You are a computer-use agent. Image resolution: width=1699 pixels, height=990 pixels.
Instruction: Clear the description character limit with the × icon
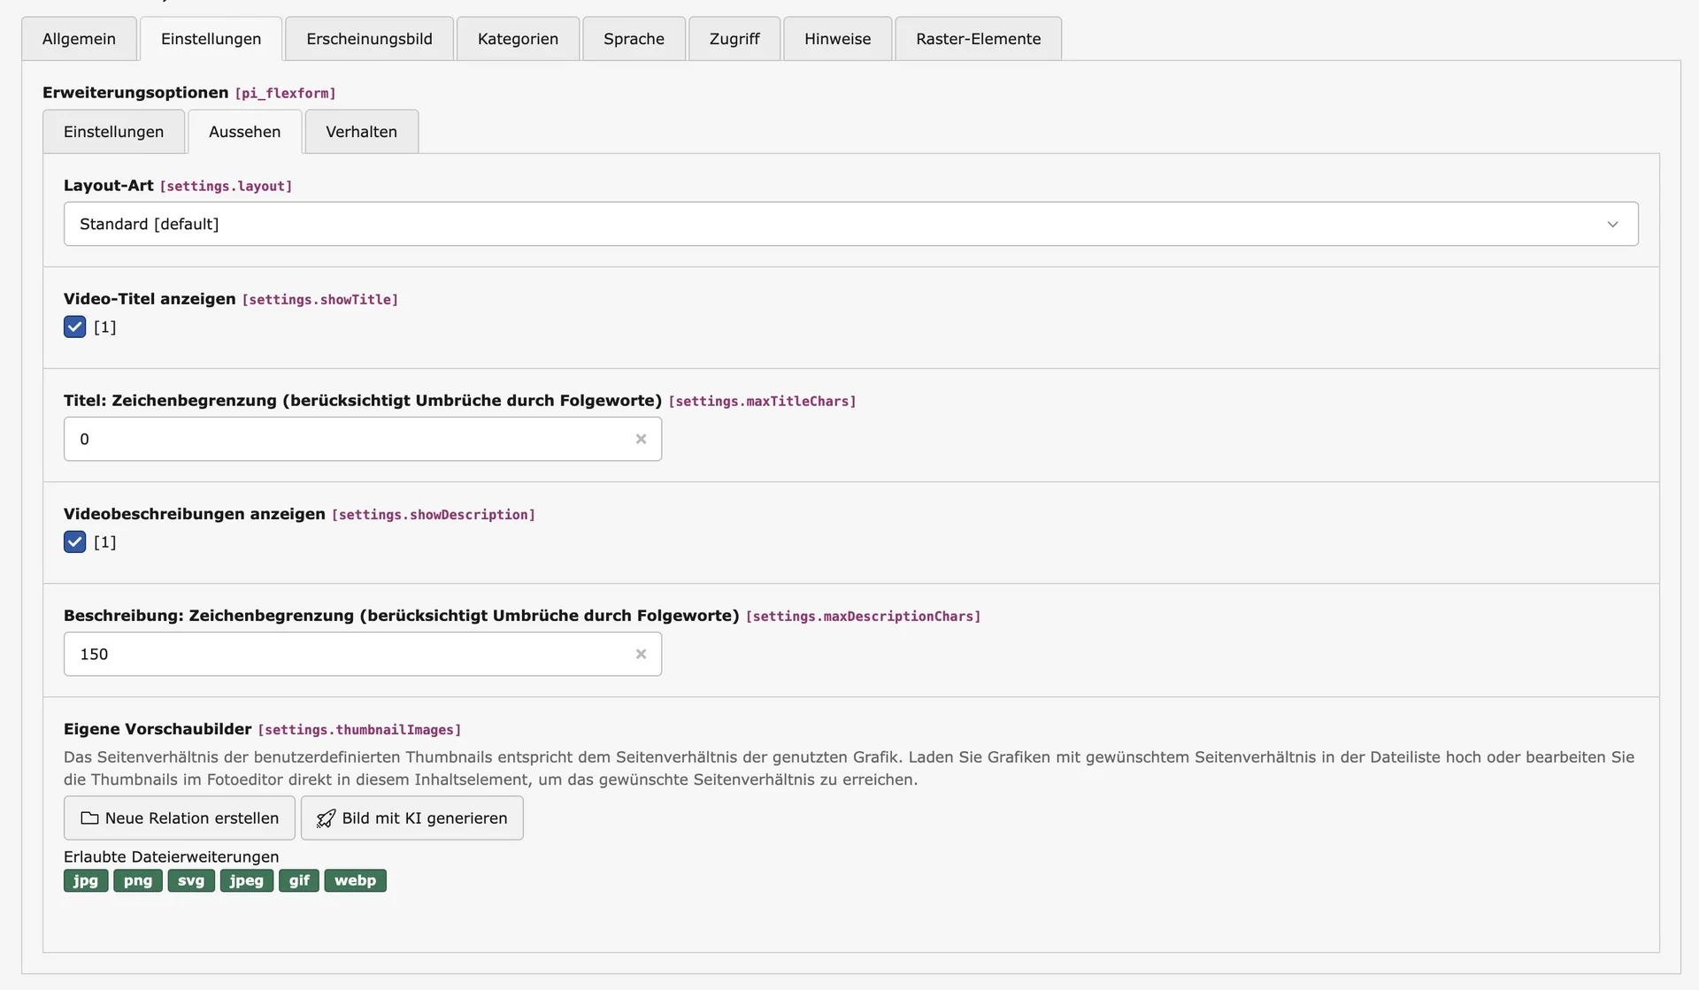point(642,654)
